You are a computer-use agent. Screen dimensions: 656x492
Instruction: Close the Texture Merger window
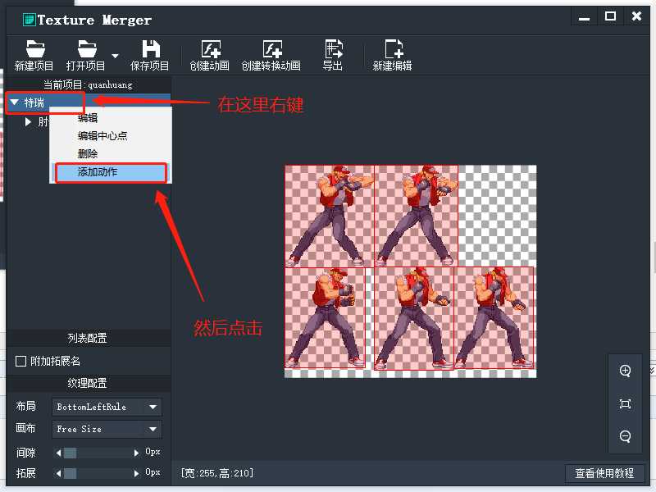point(637,16)
